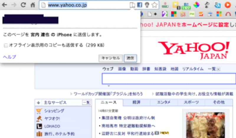
Task: Select the リアルタイム search tab
Action: coord(193,69)
